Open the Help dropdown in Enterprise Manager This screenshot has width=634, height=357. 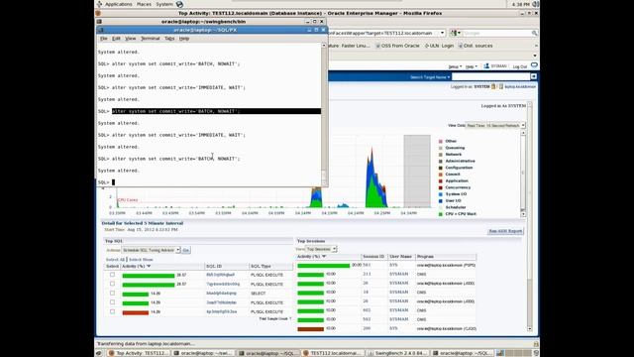[x=472, y=66]
